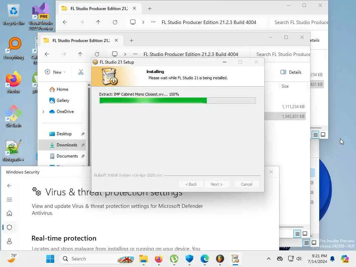
Task: Expand breadcrumb ellipsis in front Explorer address bar
Action: (x=135, y=54)
